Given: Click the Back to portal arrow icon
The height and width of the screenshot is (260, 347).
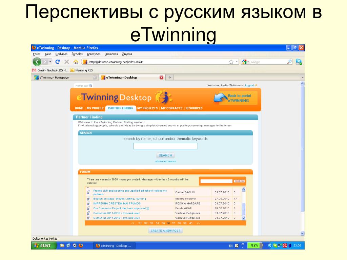Looking at the screenshot, I should coord(220,97).
